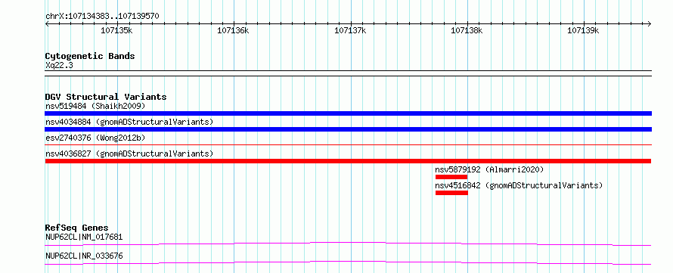Viewport: 673px width, 273px height.
Task: Select the 107136k ruler tick
Action: point(233,30)
